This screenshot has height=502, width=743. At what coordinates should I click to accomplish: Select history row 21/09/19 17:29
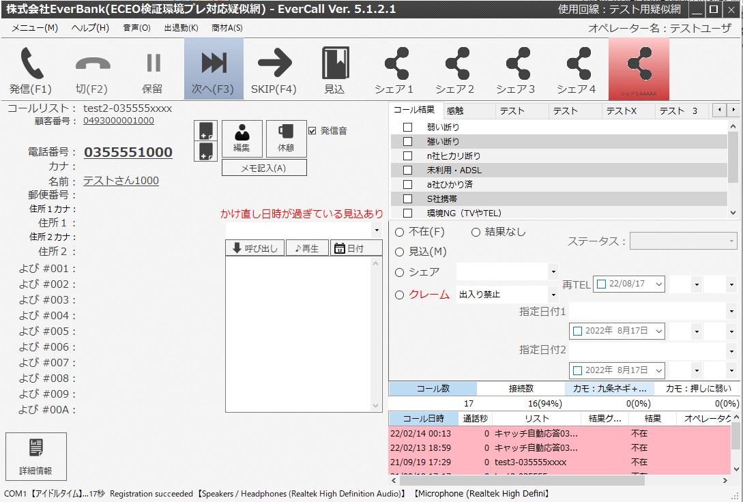[559, 462]
